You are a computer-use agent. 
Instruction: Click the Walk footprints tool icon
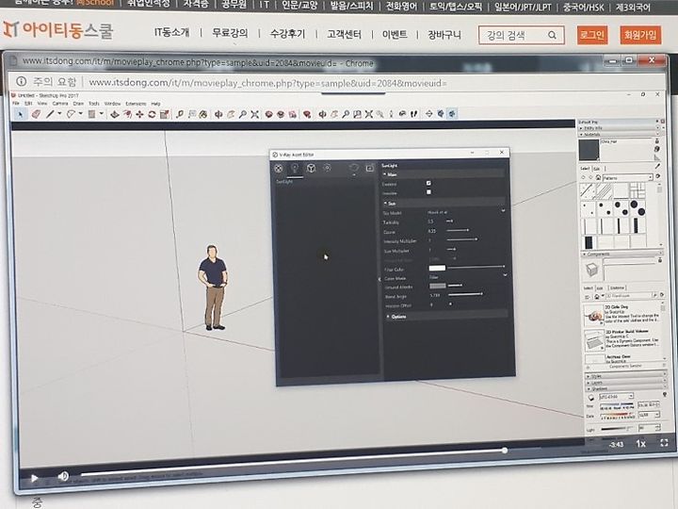coord(413,114)
